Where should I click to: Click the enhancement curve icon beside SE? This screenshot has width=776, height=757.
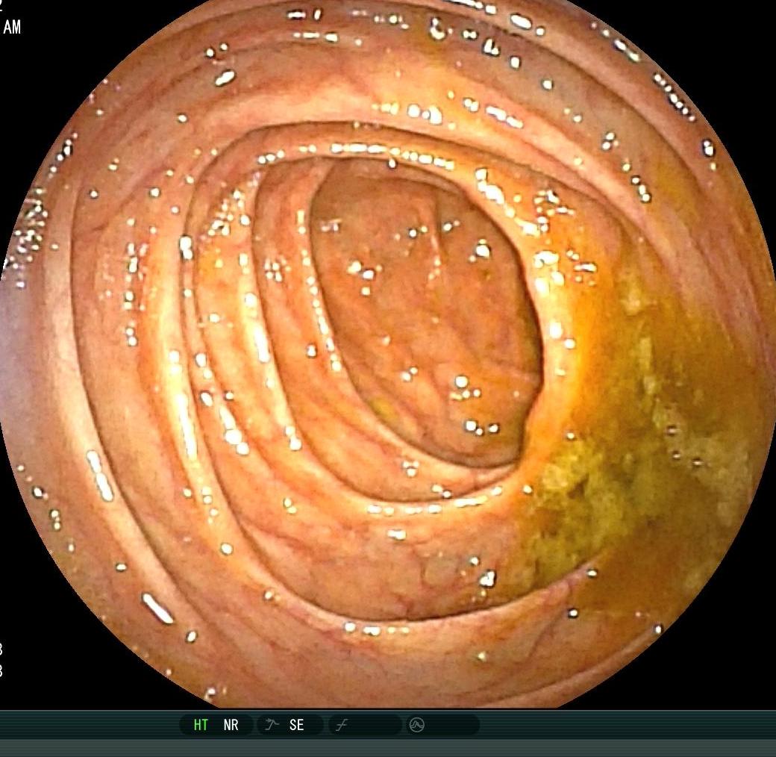click(272, 725)
